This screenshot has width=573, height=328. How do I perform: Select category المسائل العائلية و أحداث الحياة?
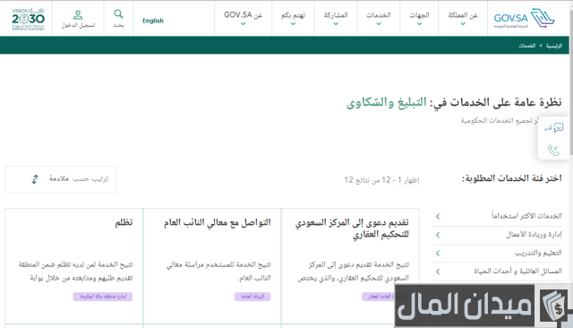(517, 271)
